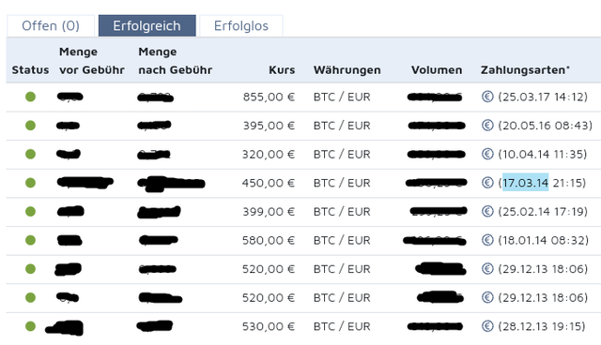Click the Zahlungsarten column header
601x345 pixels.
click(x=525, y=70)
